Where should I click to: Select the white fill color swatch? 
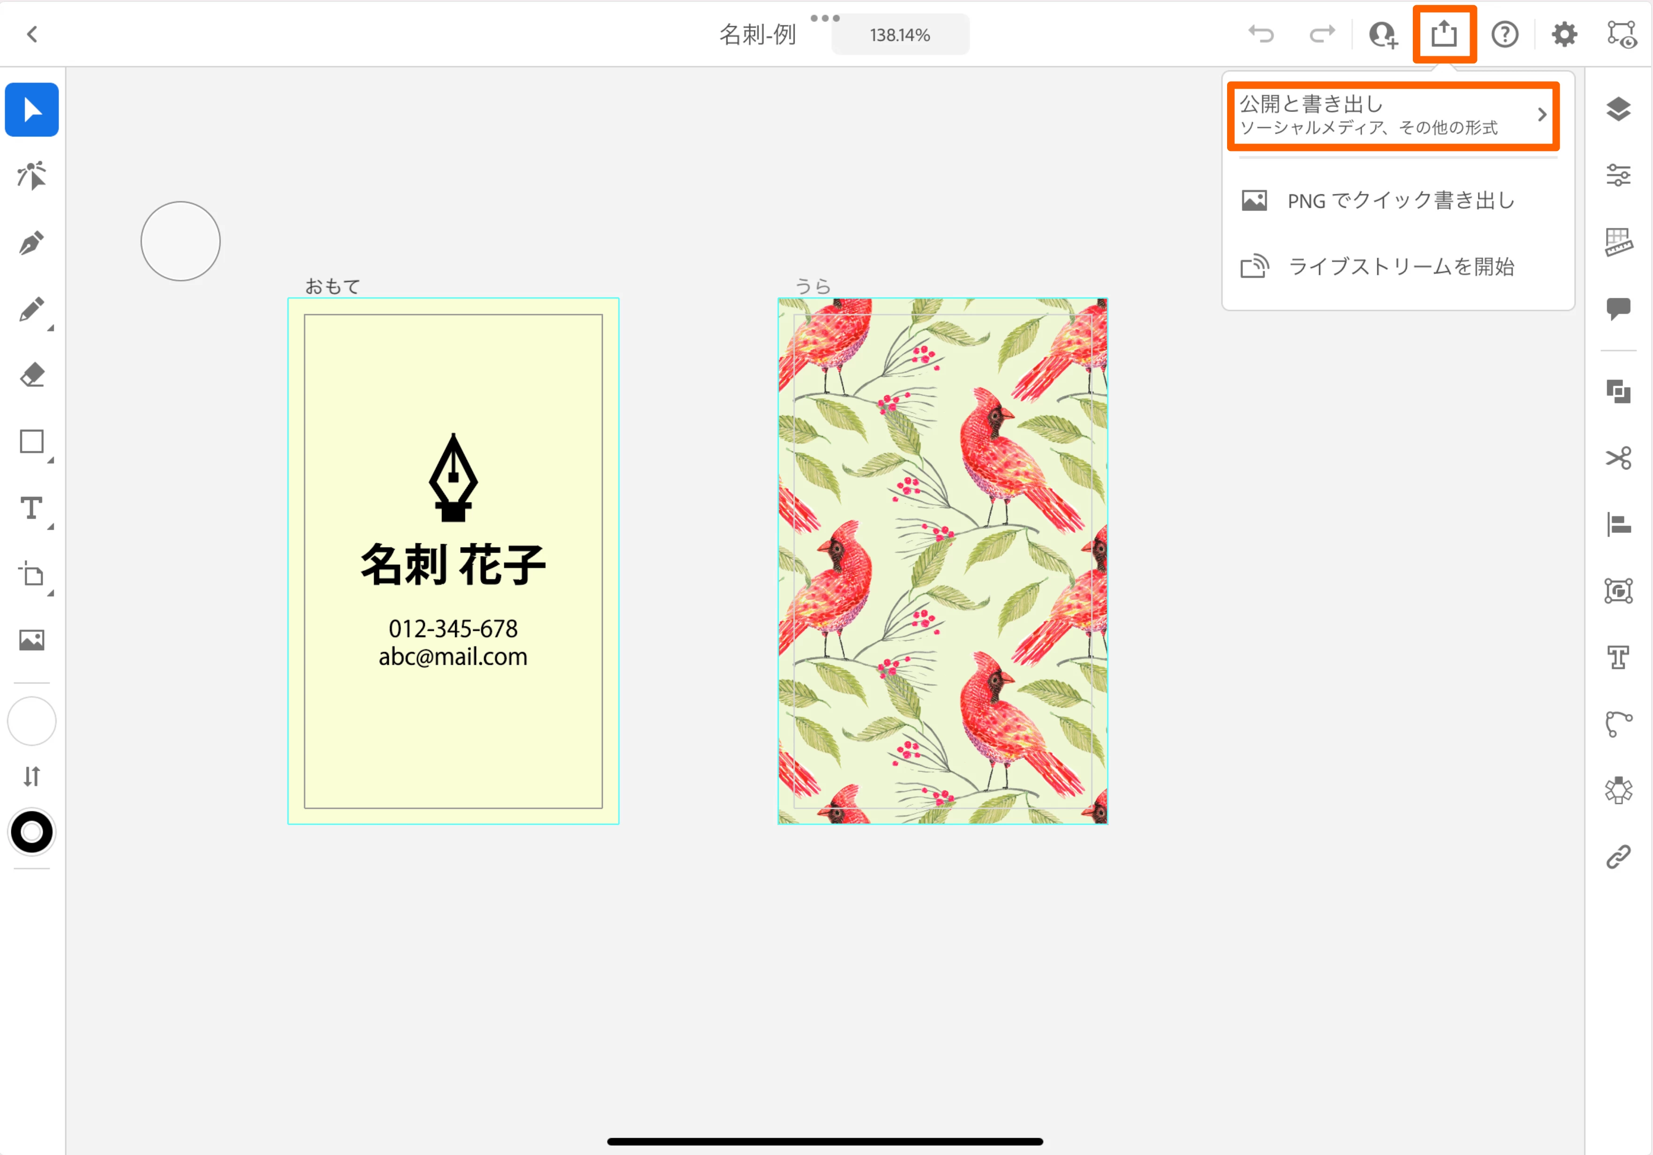click(x=32, y=722)
